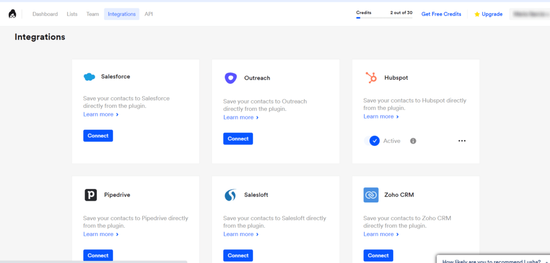This screenshot has width=550, height=263.
Task: Connect the Outreach integration
Action: [238, 138]
